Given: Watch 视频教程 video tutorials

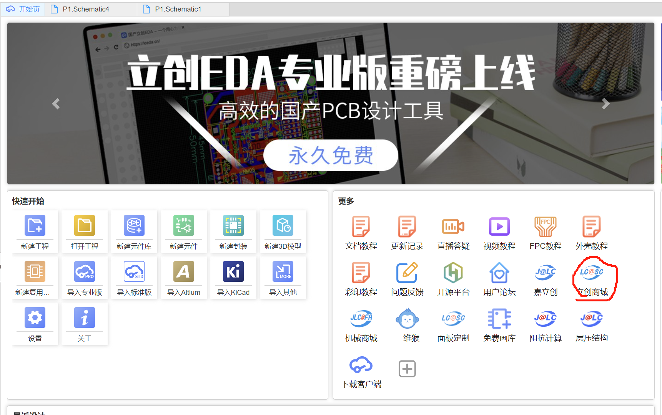Looking at the screenshot, I should pos(499,227).
